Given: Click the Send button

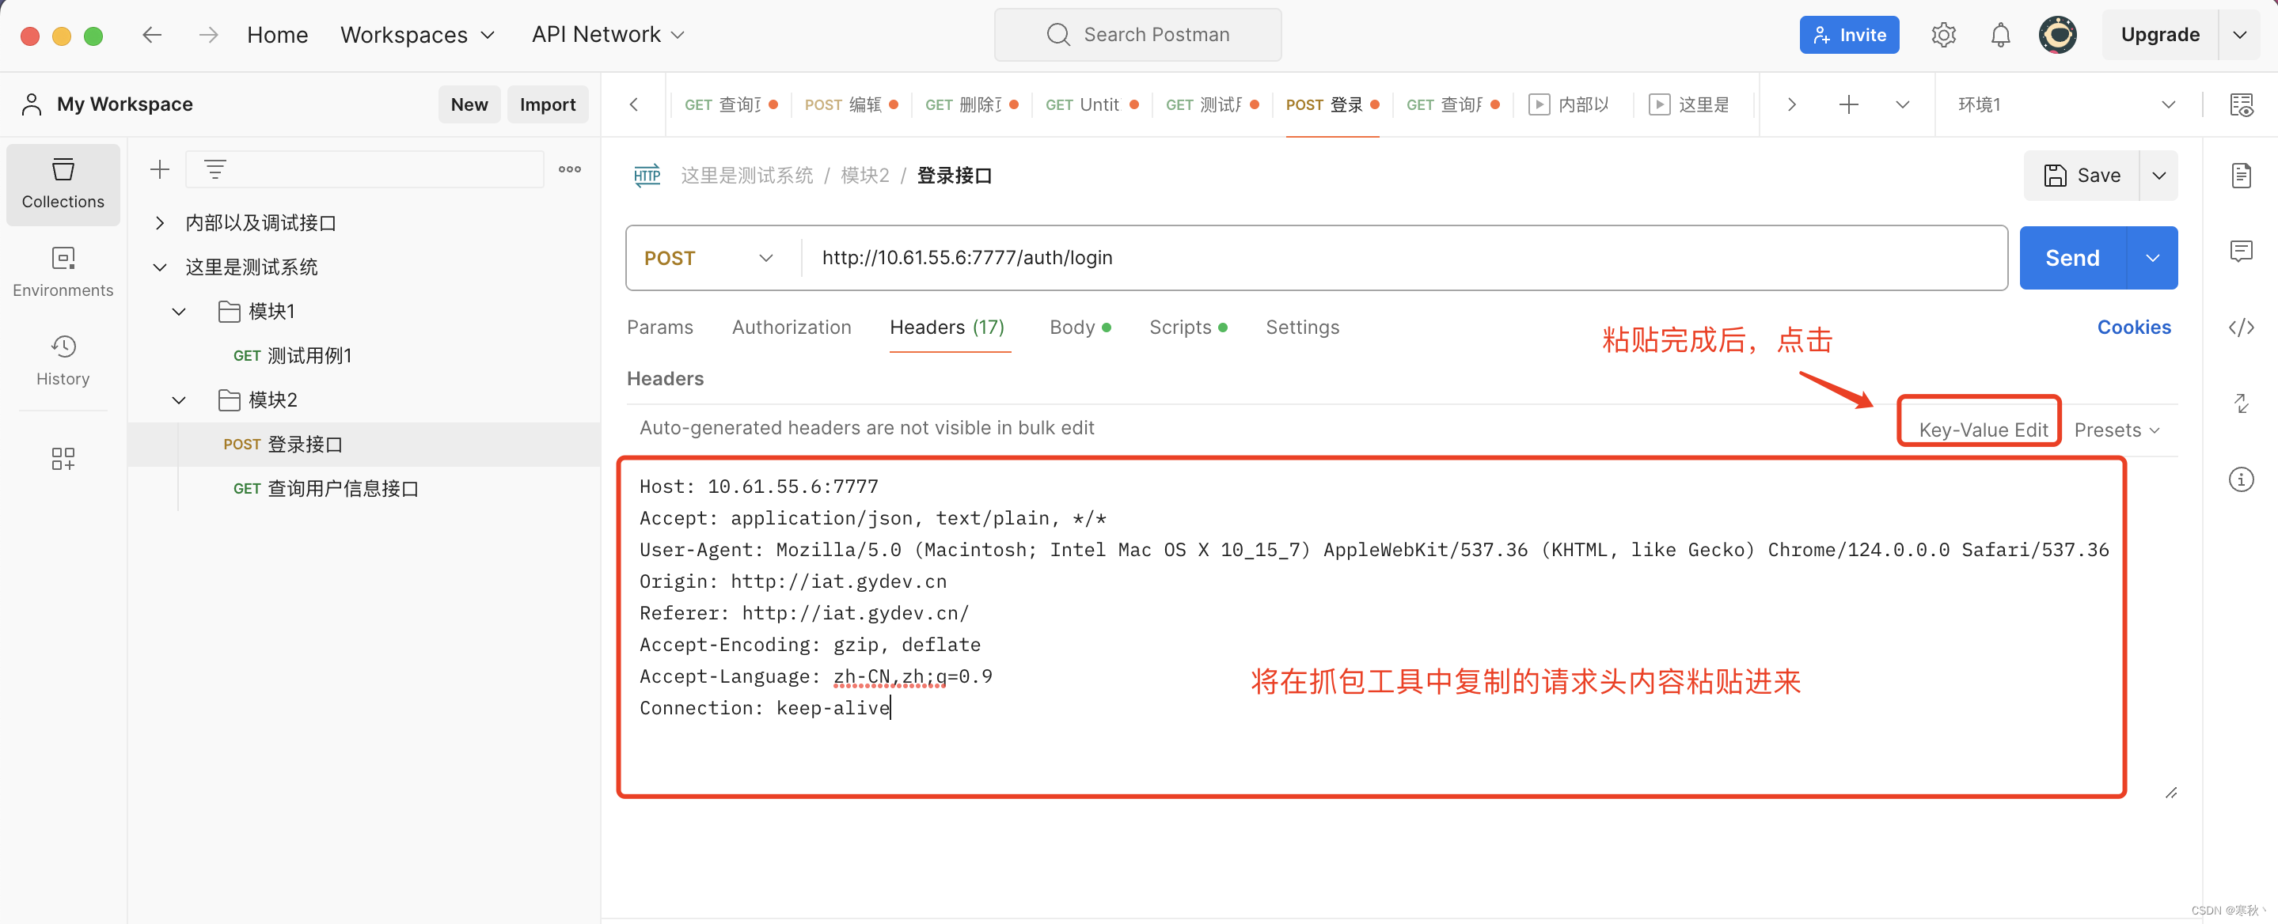Looking at the screenshot, I should point(2071,257).
